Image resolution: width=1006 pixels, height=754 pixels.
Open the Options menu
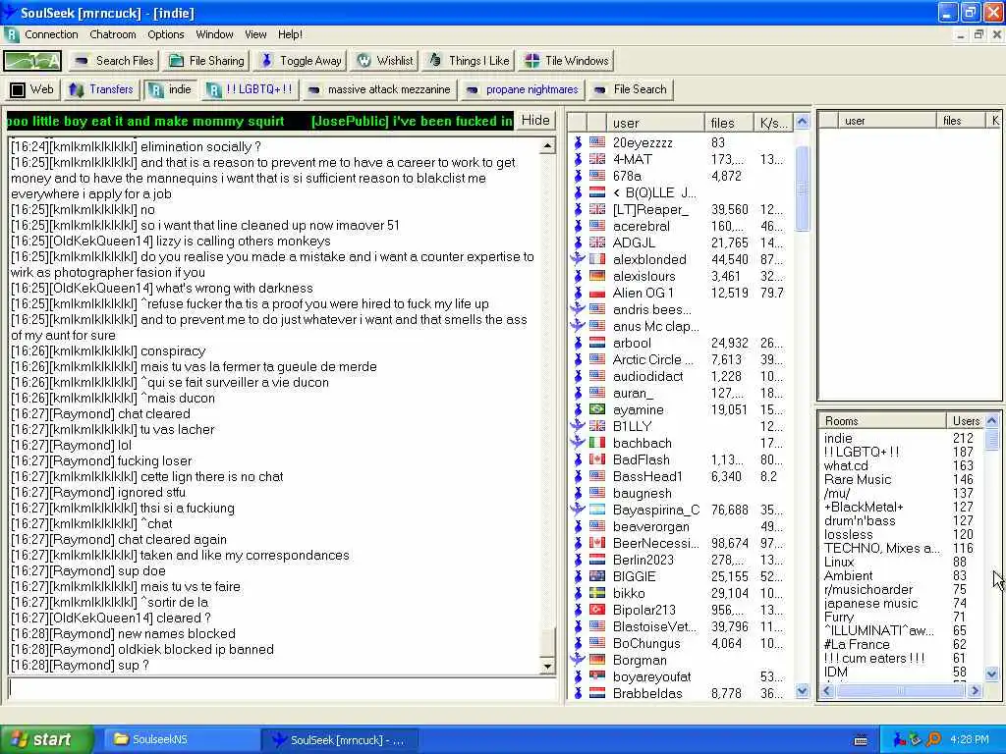[x=165, y=34]
